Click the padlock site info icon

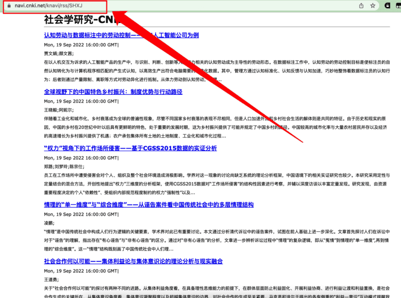pyautogui.click(x=9, y=6)
